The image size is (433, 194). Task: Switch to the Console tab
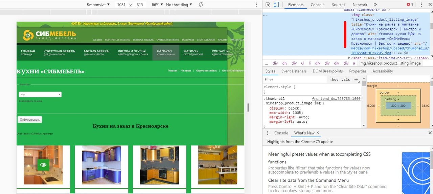coord(318,5)
